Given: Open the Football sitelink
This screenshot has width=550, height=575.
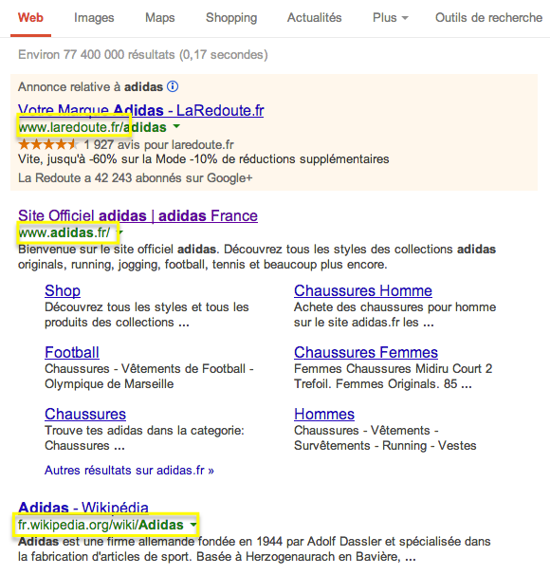Looking at the screenshot, I should (72, 352).
